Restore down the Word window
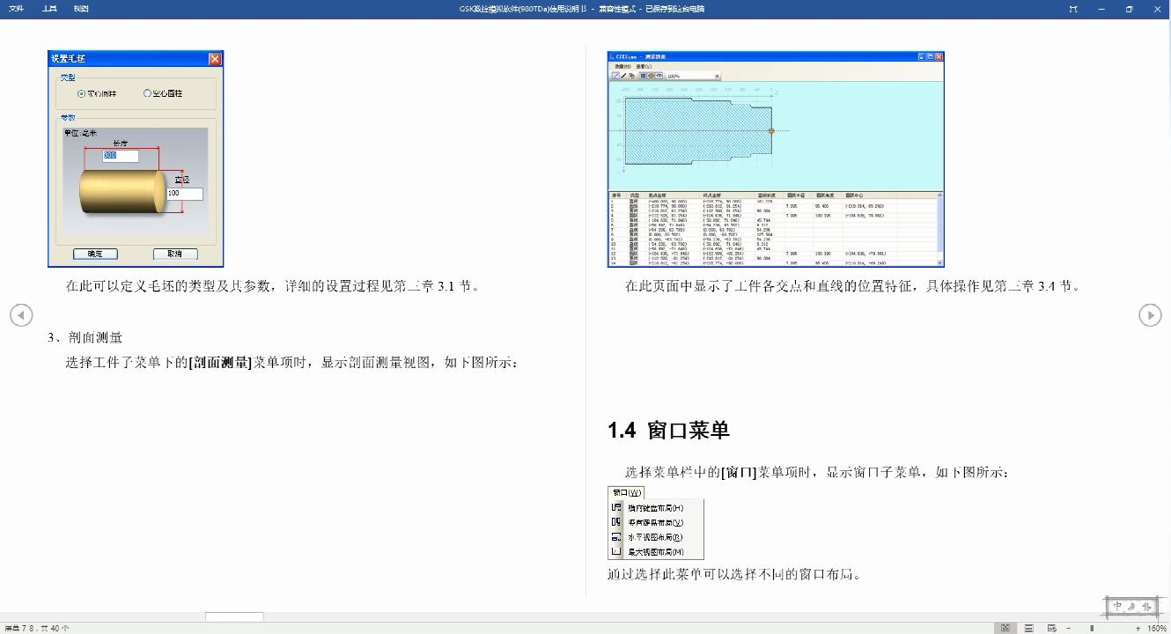Screen dimensions: 1171x634 [x=1129, y=9]
